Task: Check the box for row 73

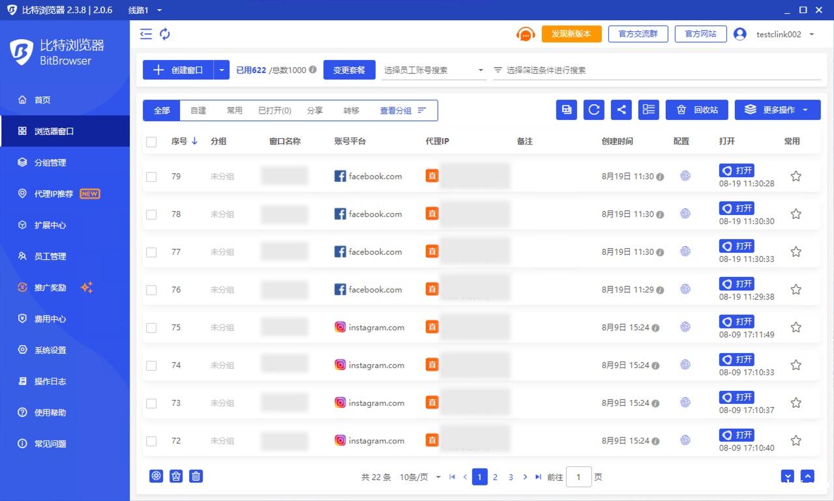Action: [151, 403]
